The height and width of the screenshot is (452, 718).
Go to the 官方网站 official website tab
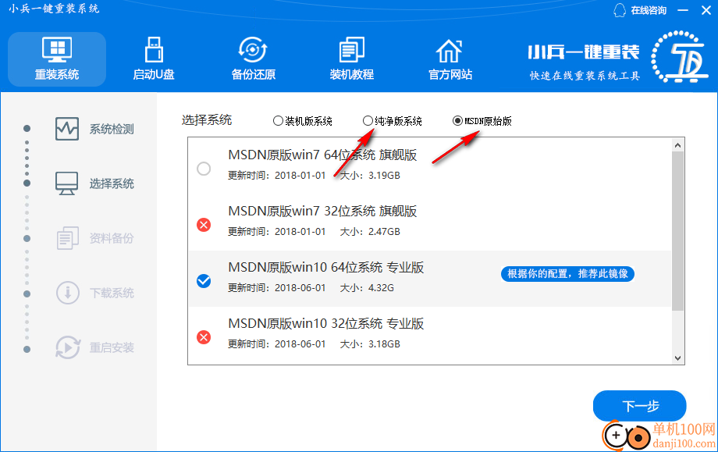tap(450, 59)
